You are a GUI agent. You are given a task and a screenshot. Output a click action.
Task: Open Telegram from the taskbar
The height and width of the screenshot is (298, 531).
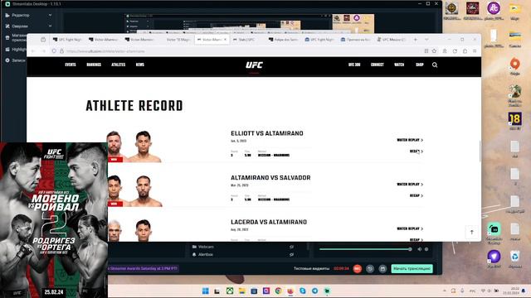pos(315,291)
